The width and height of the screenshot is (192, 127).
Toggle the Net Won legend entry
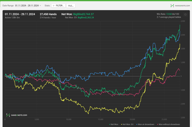114,124
